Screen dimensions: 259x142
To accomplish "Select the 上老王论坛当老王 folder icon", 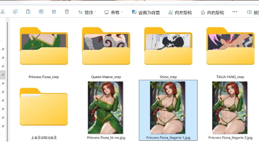I will coord(44,107).
